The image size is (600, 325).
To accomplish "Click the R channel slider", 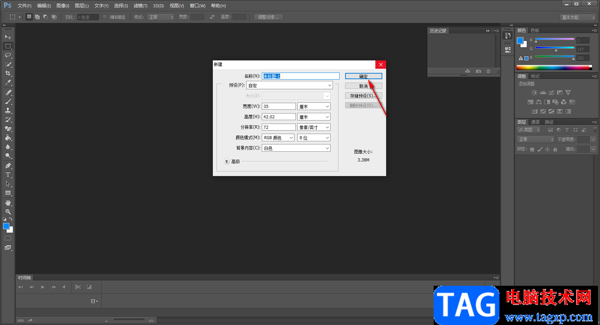I will (555, 39).
